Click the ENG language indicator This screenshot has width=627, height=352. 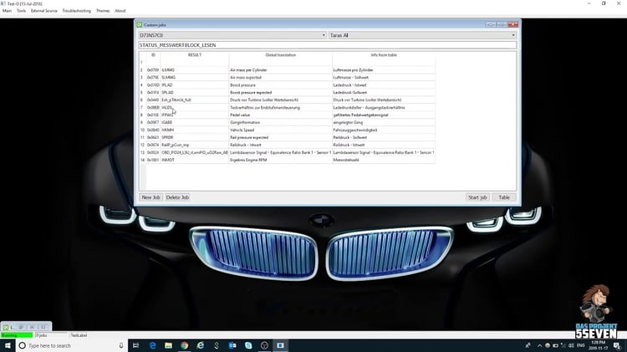pyautogui.click(x=581, y=345)
